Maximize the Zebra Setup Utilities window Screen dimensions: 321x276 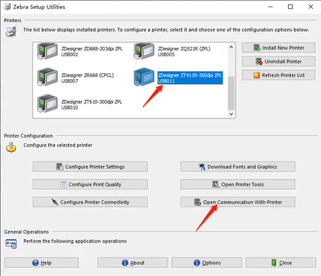click(x=290, y=7)
